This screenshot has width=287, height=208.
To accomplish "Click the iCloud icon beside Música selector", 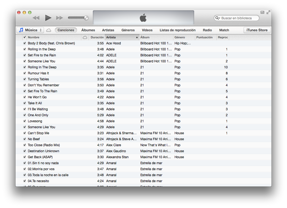I will tap(49, 30).
